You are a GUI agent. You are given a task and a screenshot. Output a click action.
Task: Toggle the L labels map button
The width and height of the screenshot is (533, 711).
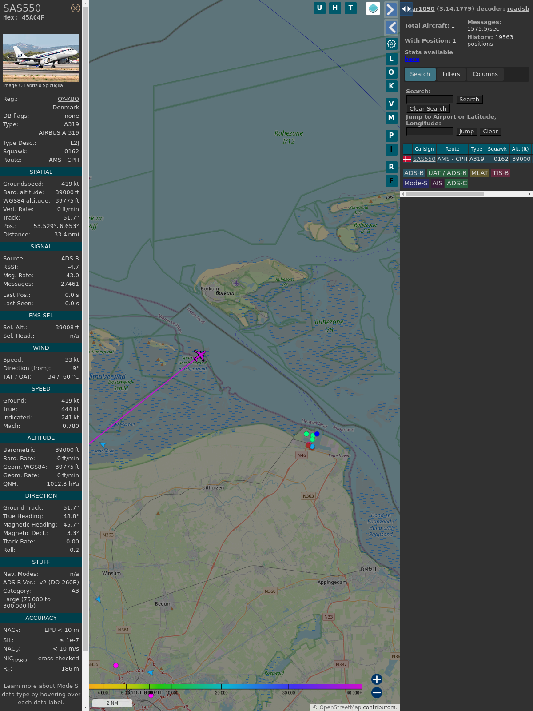(x=391, y=58)
